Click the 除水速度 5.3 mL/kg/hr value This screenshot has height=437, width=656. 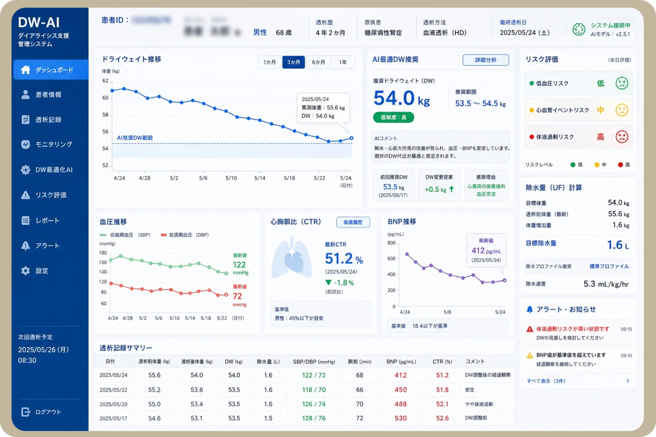606,284
